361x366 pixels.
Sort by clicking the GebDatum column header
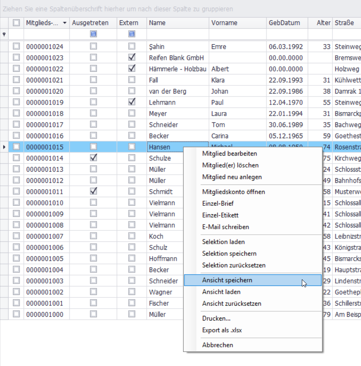pyautogui.click(x=284, y=23)
